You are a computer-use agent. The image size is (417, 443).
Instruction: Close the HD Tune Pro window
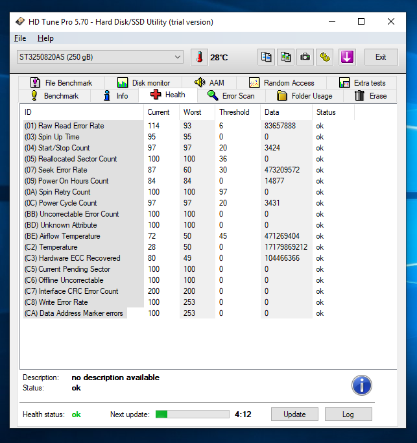click(391, 21)
